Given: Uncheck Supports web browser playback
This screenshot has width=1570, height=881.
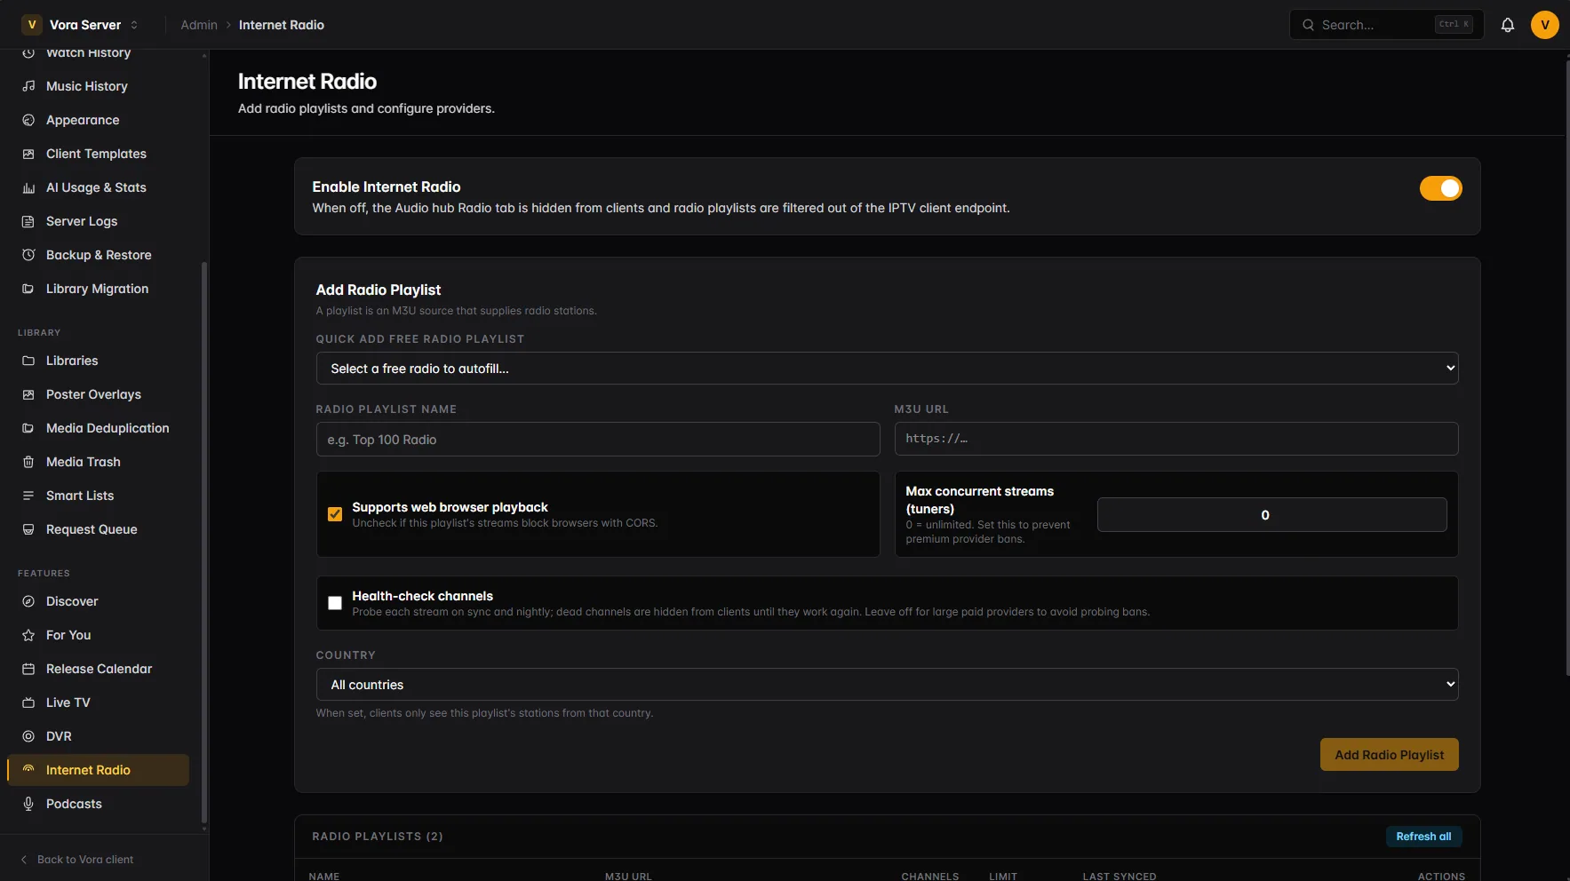Looking at the screenshot, I should pos(335,514).
